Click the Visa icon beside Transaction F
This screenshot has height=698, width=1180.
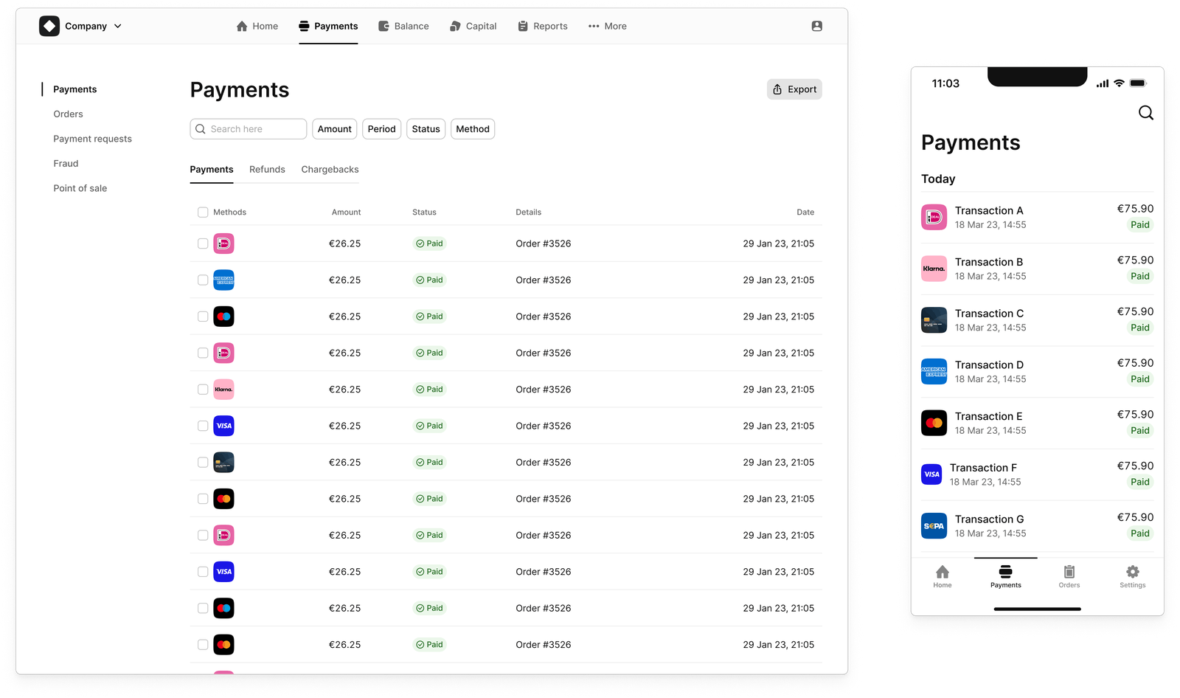pos(931,474)
